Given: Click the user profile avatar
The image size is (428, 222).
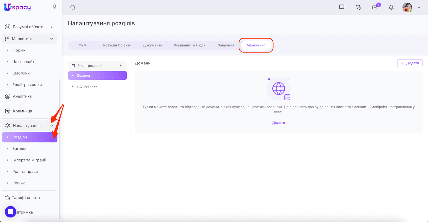Looking at the screenshot, I should 407,7.
